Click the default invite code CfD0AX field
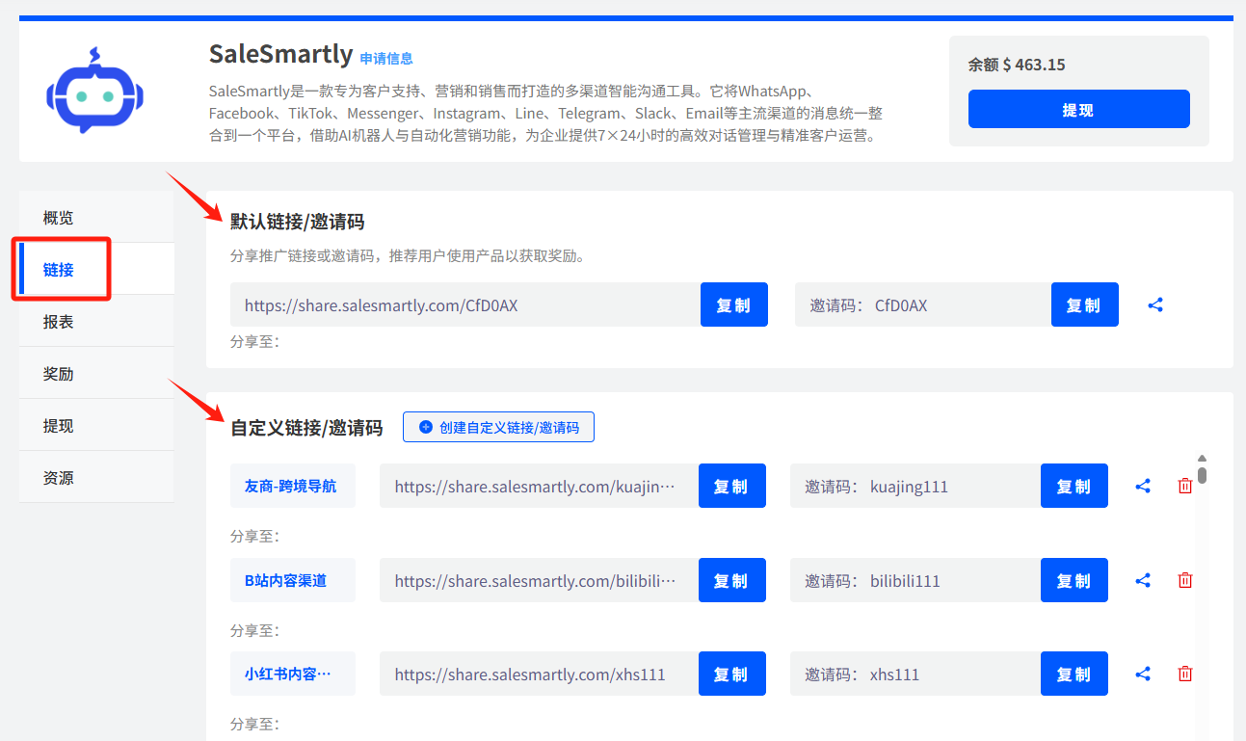 (x=923, y=304)
